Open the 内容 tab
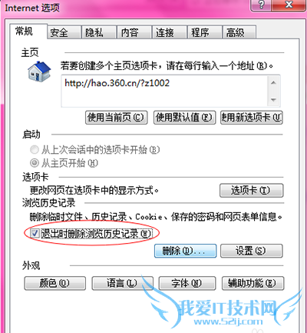The width and height of the screenshot is (307, 333). [x=134, y=32]
